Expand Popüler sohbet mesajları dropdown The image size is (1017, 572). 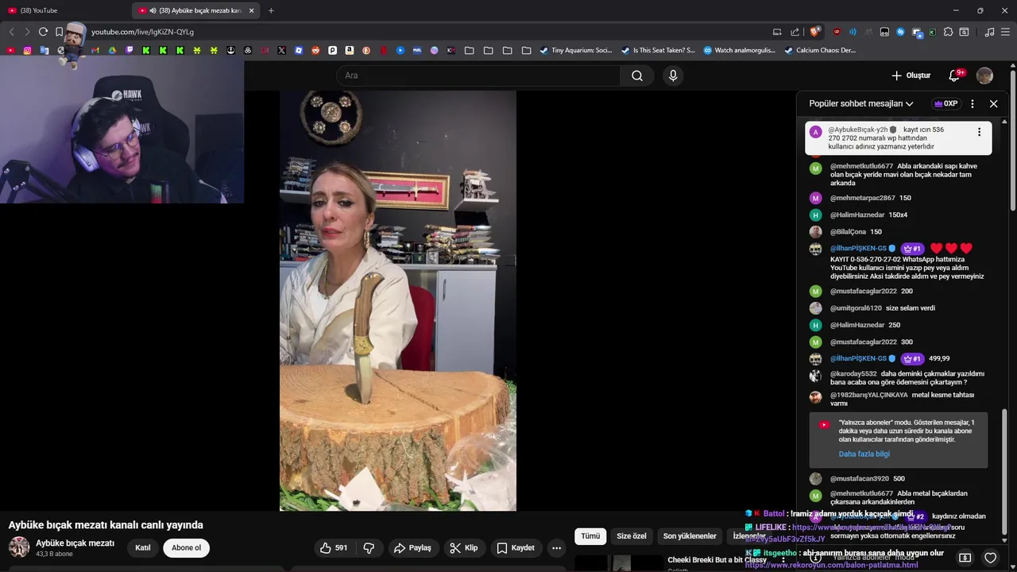pyautogui.click(x=861, y=103)
